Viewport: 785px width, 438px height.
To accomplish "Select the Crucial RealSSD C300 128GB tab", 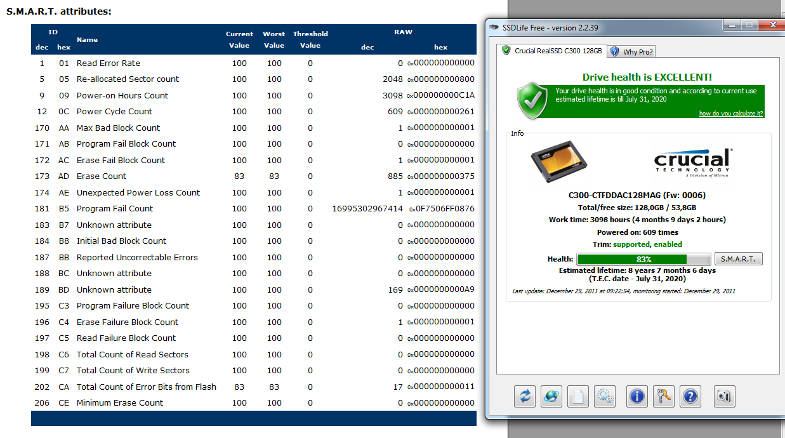I will [x=551, y=51].
